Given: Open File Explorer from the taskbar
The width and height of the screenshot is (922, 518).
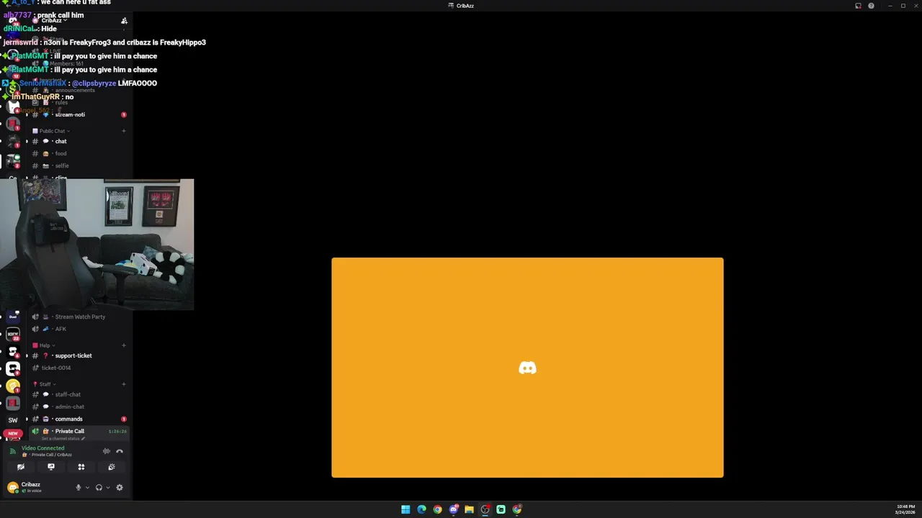Looking at the screenshot, I should pyautogui.click(x=469, y=509).
